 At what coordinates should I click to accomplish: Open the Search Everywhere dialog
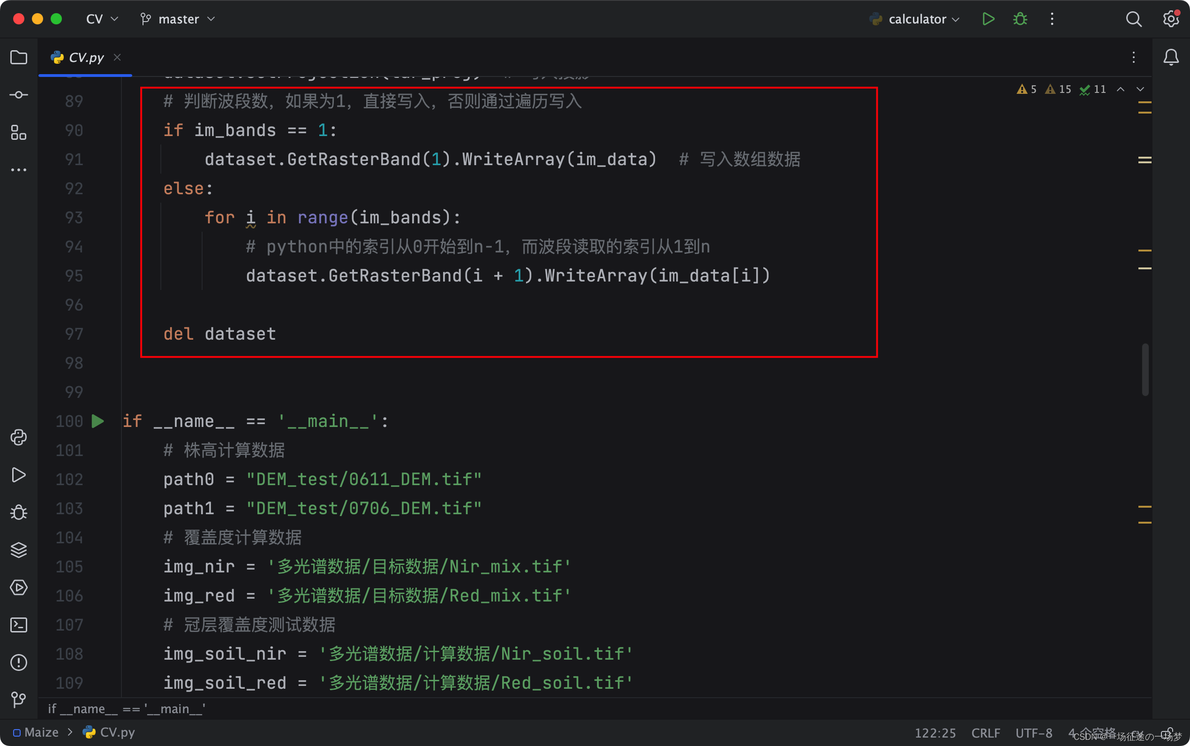click(x=1133, y=19)
